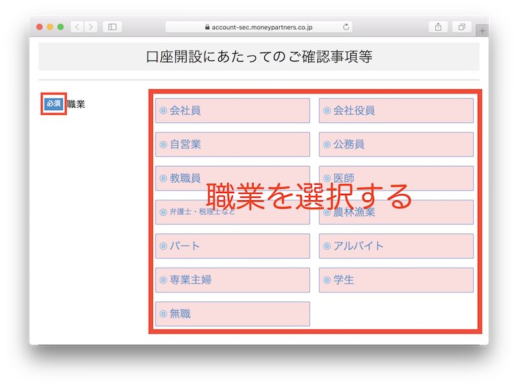
Task: Click the address bar showing account-sec.moneypartners.co.jp
Action: (x=258, y=27)
